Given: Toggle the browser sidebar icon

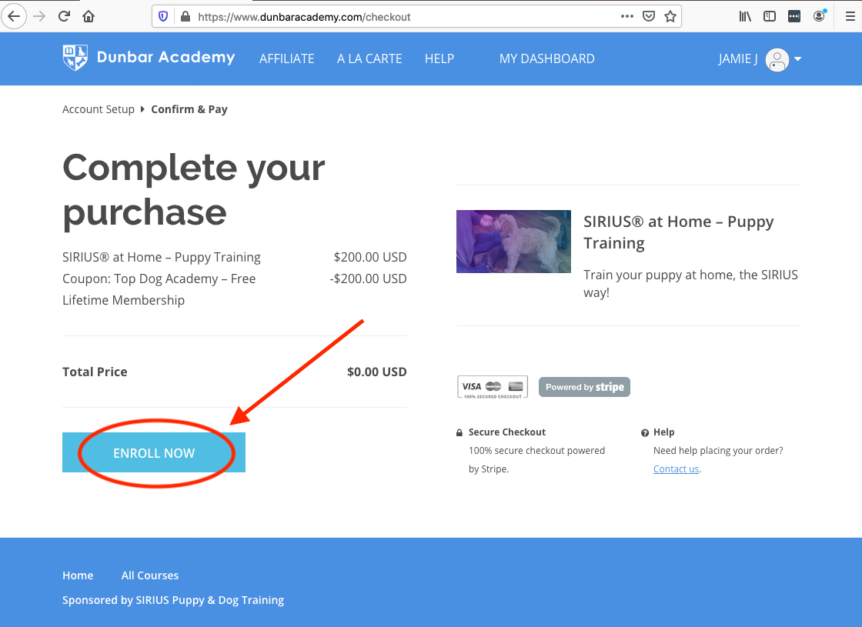Looking at the screenshot, I should (770, 16).
